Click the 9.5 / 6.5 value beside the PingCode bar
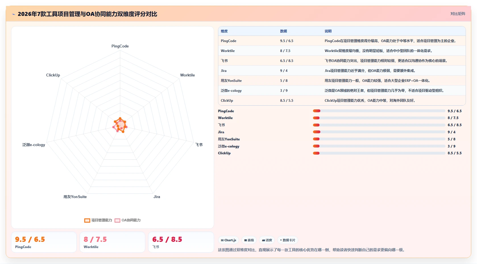This screenshot has width=477, height=264. tap(455, 111)
